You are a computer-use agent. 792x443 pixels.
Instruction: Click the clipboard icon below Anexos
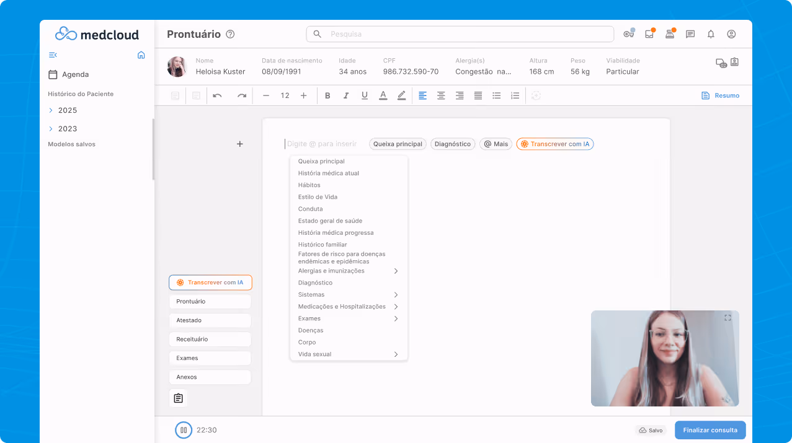(x=178, y=398)
